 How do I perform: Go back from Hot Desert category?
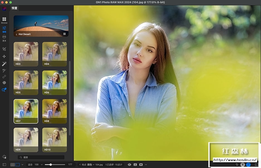pos(16,34)
